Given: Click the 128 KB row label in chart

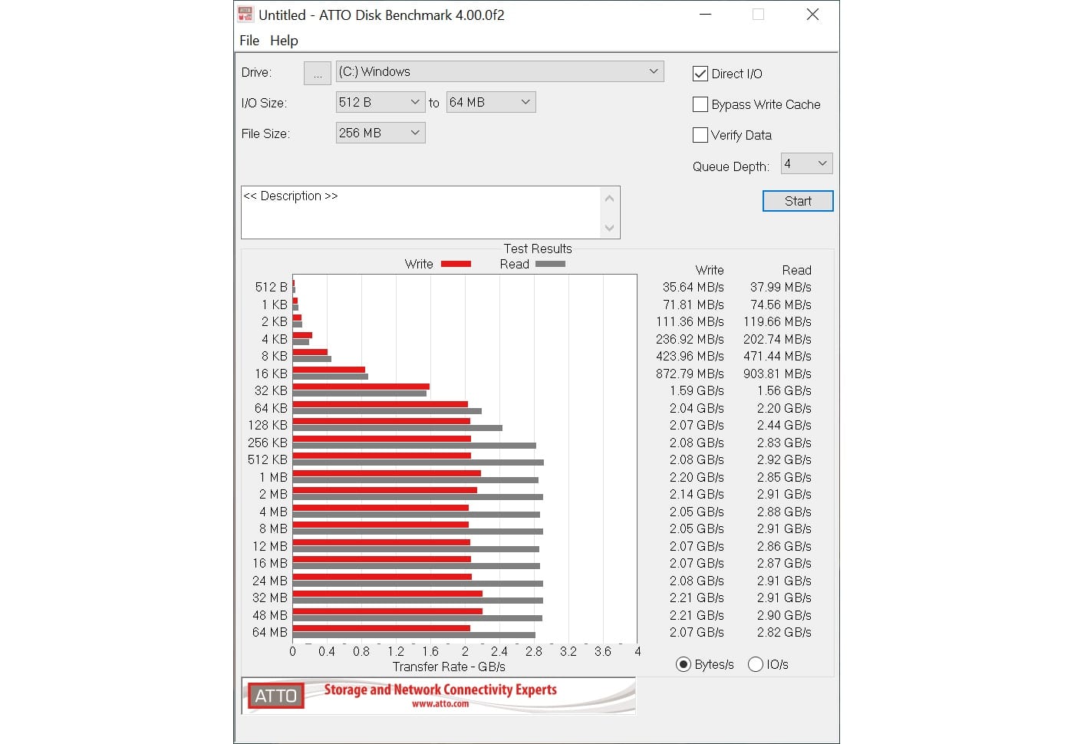Looking at the screenshot, I should [268, 425].
